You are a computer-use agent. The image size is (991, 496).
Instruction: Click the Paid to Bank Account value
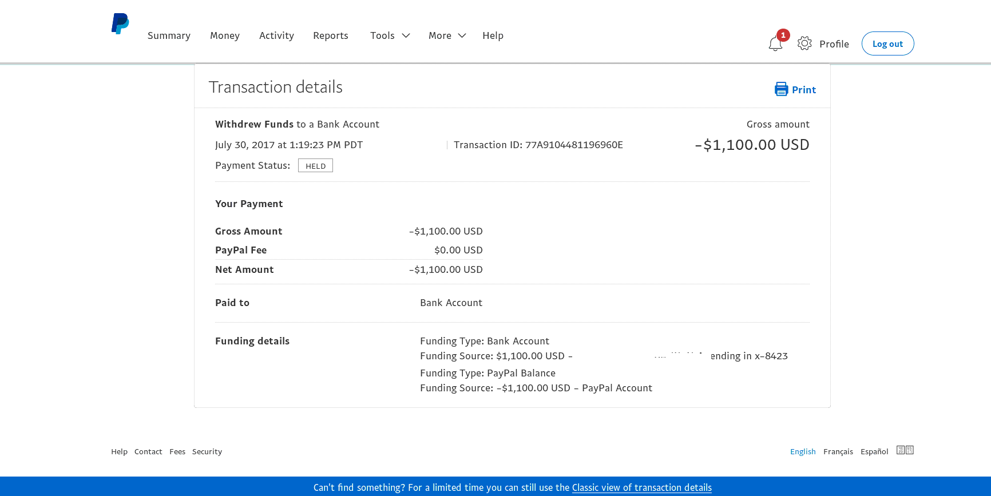tap(451, 303)
